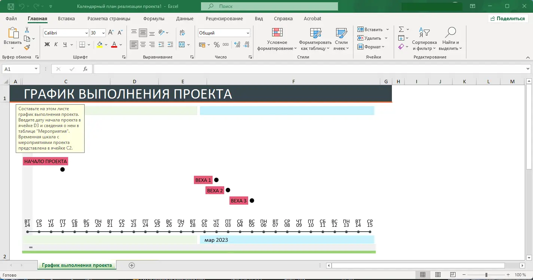Apply italic formatting
Screen dimensions: 533x280
(56, 45)
